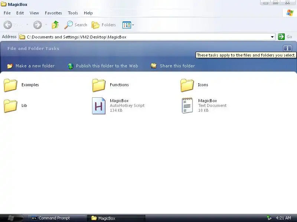Toggle the Folders pane button
The height and width of the screenshot is (222, 297).
(96, 25)
